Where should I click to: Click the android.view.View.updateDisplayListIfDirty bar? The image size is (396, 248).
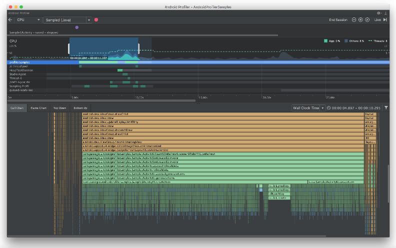(223, 122)
